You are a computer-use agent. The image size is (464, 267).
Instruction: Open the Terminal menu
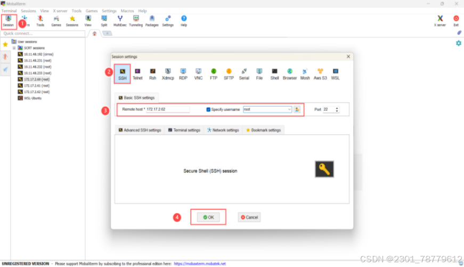click(9, 11)
